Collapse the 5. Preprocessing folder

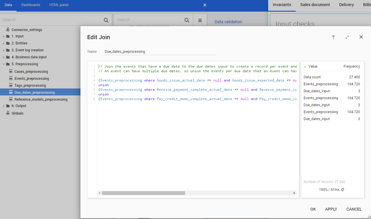click(x=3, y=64)
